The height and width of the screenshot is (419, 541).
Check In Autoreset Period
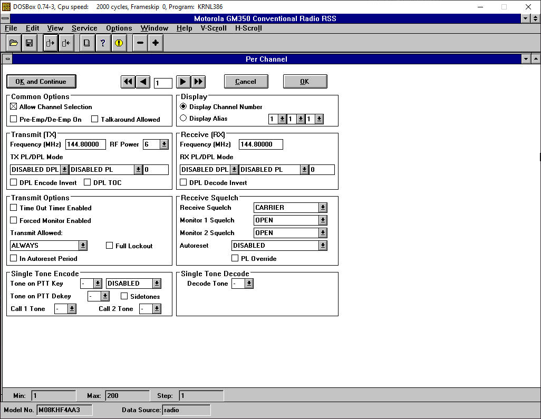(x=14, y=258)
